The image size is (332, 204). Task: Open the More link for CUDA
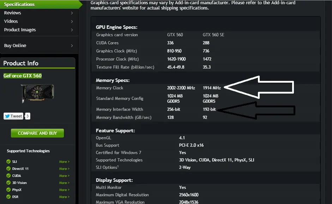click(x=64, y=176)
